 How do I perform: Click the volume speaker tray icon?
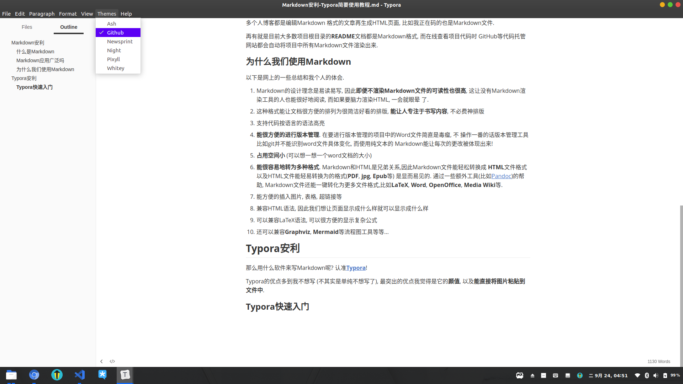click(x=656, y=375)
